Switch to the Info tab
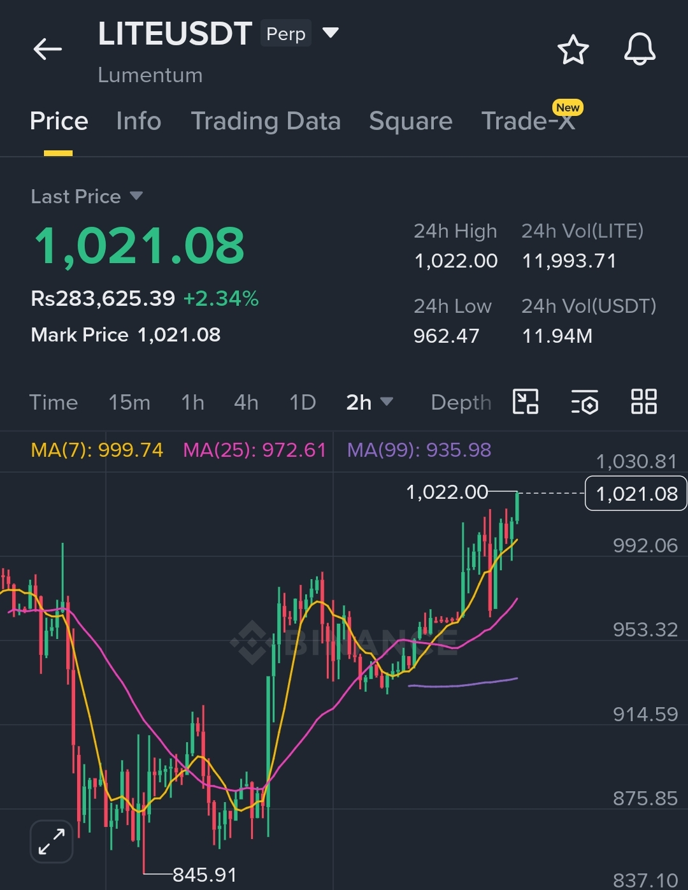The width and height of the screenshot is (688, 890). (x=138, y=121)
